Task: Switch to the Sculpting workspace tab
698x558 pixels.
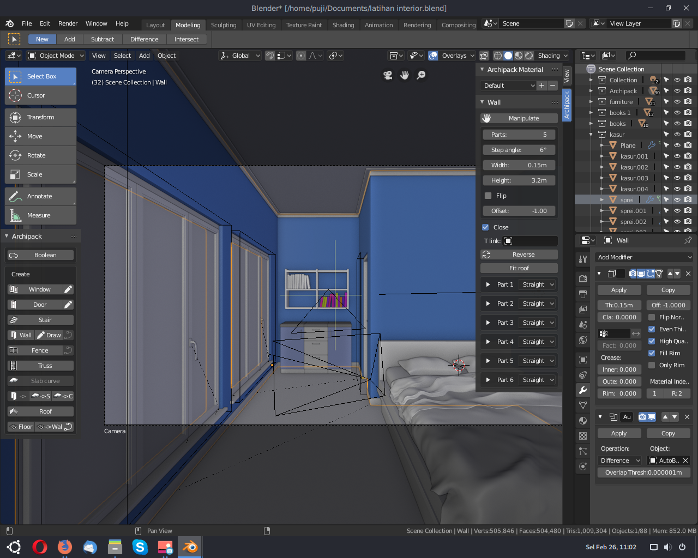Action: click(224, 25)
